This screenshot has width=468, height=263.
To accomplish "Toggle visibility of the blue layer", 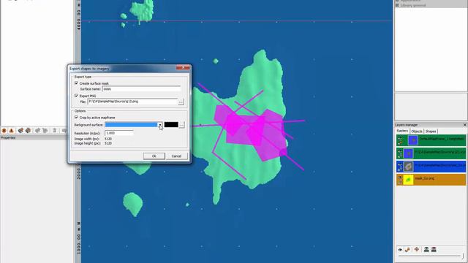I will (x=400, y=165).
